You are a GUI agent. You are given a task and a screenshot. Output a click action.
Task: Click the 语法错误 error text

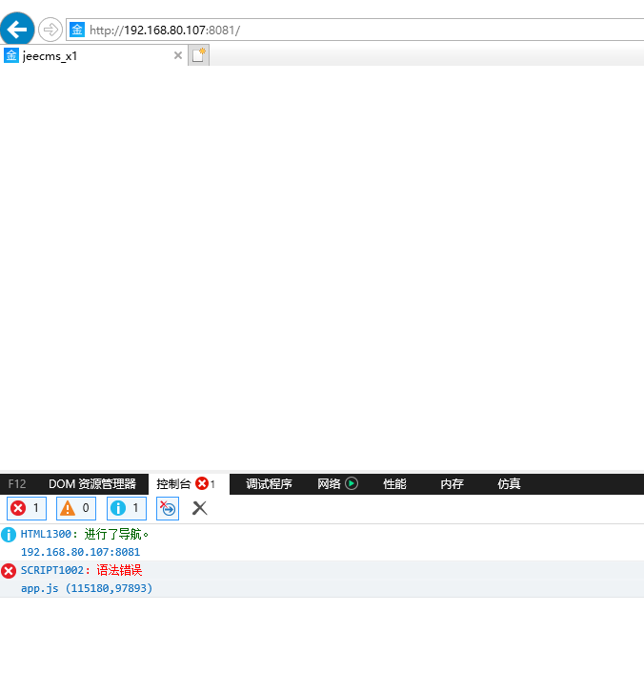pos(119,570)
